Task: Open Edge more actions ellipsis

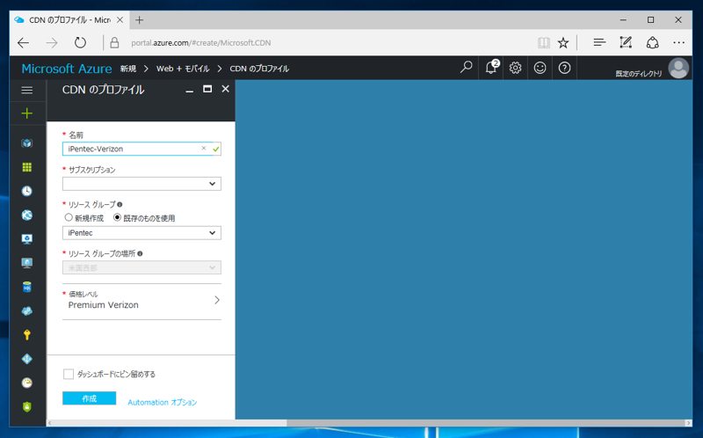Action: tap(678, 42)
